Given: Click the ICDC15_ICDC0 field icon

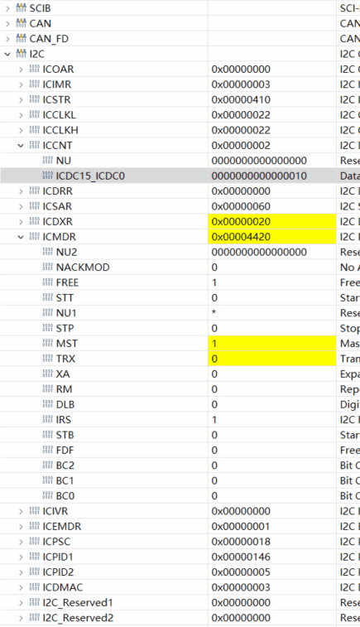Looking at the screenshot, I should point(47,176).
